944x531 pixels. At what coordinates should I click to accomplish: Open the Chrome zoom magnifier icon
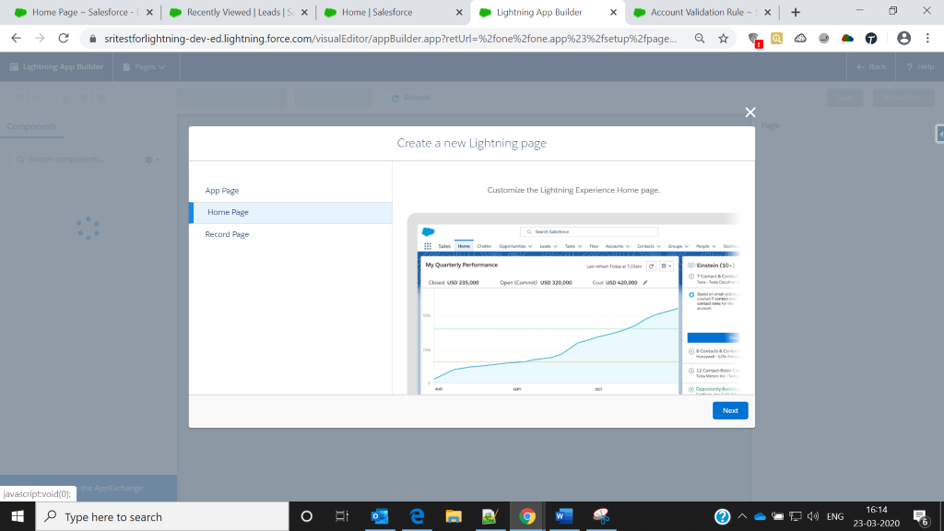pyautogui.click(x=700, y=39)
